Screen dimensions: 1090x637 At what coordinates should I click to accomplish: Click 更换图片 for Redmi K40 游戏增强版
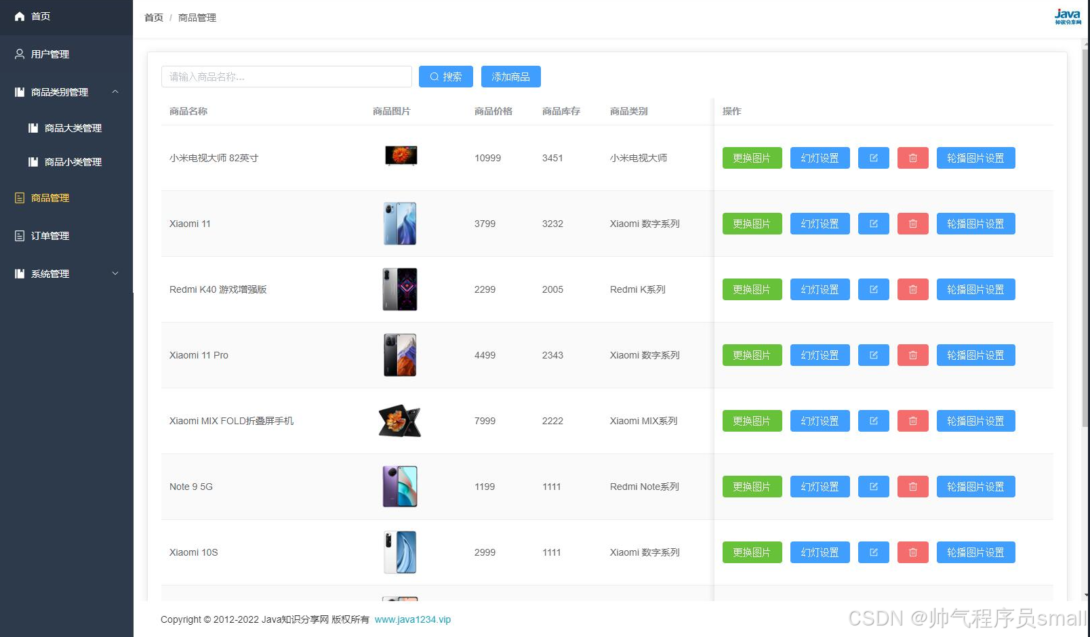pyautogui.click(x=752, y=289)
